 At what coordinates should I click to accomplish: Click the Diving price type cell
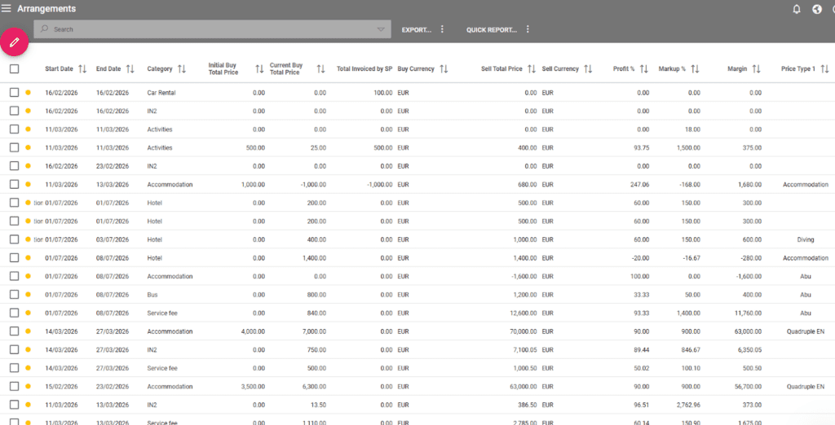click(x=806, y=239)
